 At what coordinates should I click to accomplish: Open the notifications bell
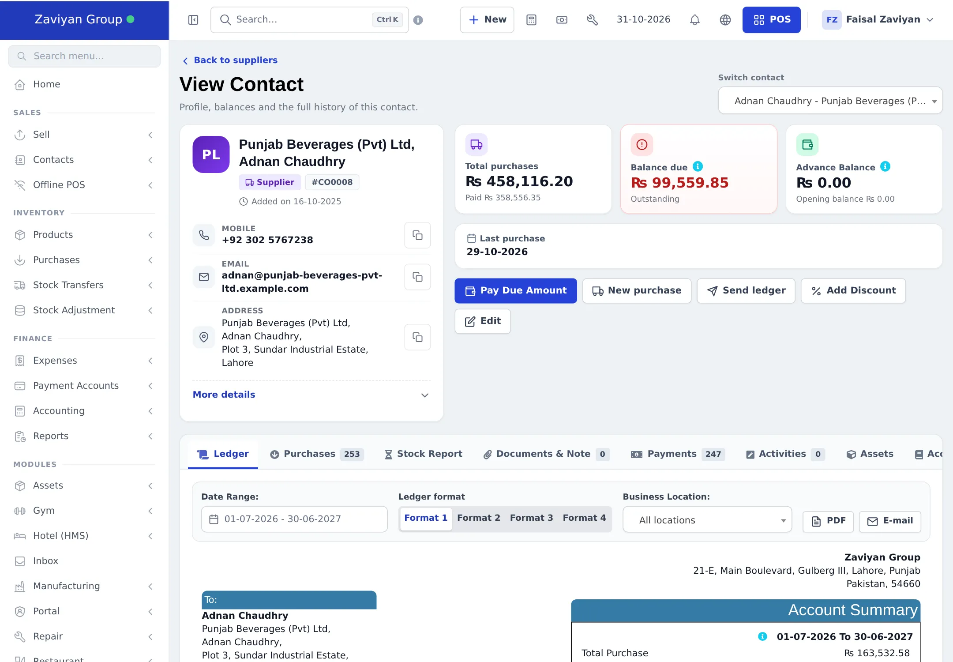tap(695, 20)
